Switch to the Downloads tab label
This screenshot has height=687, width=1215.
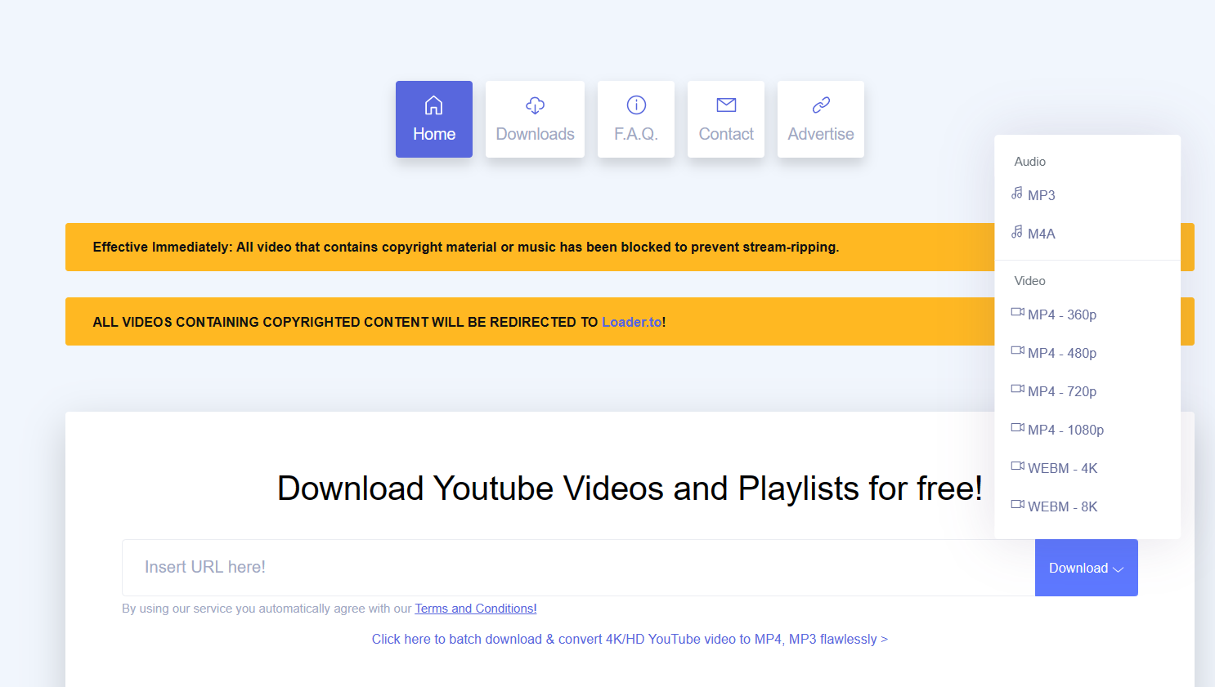tap(535, 134)
